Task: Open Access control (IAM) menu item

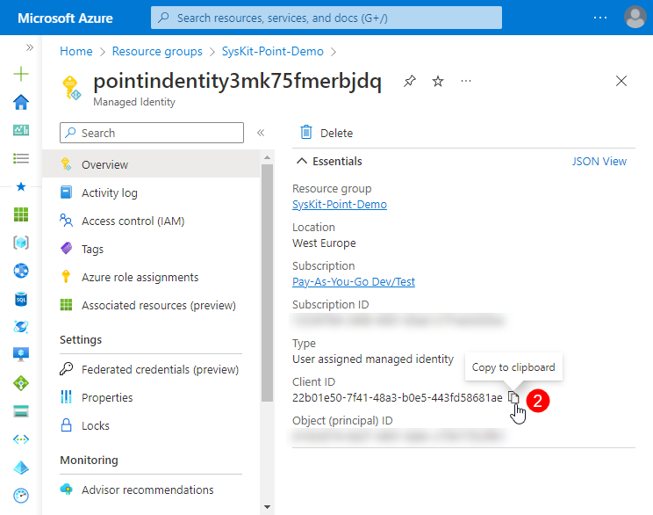Action: coord(151,221)
